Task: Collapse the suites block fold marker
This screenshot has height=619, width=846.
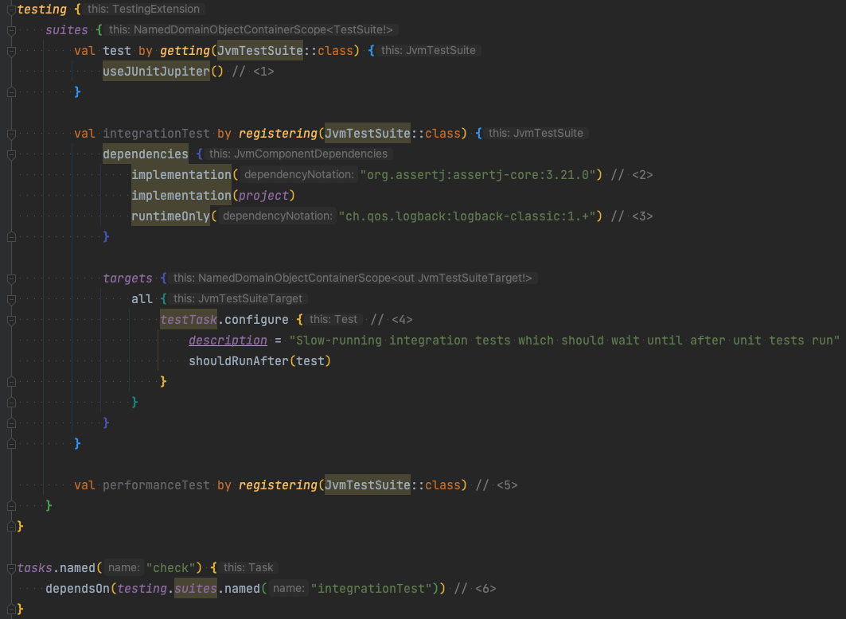Action: (11, 29)
